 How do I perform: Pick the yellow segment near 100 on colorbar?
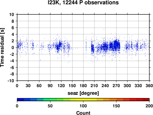click(83, 100)
